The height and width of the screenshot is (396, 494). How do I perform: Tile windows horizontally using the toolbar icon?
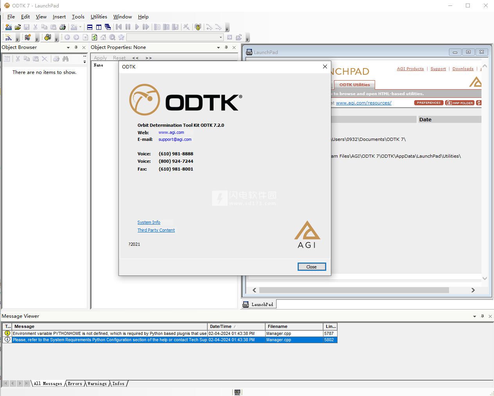click(90, 27)
